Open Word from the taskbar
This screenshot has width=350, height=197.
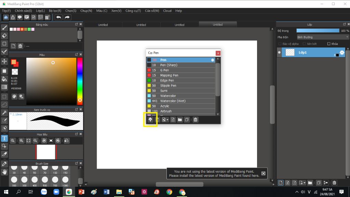click(x=107, y=192)
